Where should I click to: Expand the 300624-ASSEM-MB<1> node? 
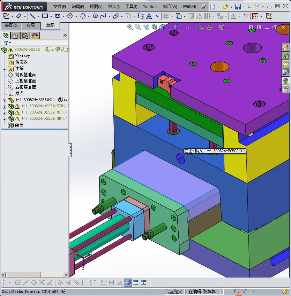tap(4, 119)
